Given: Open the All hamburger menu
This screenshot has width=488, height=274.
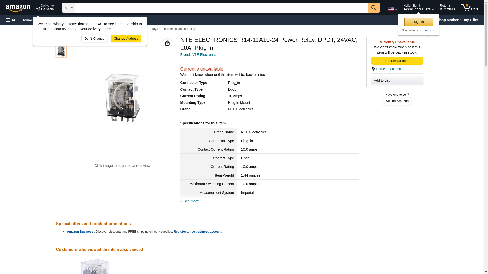Looking at the screenshot, I should point(11,20).
